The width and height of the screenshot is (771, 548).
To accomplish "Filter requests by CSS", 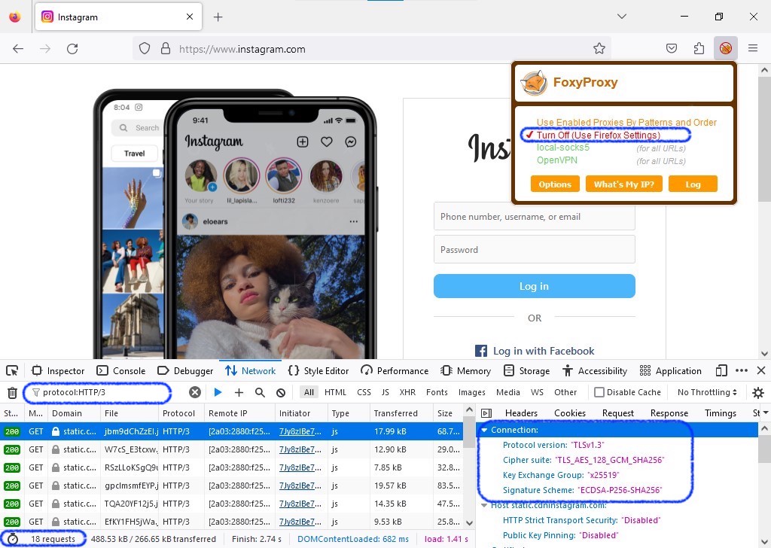I will (364, 392).
